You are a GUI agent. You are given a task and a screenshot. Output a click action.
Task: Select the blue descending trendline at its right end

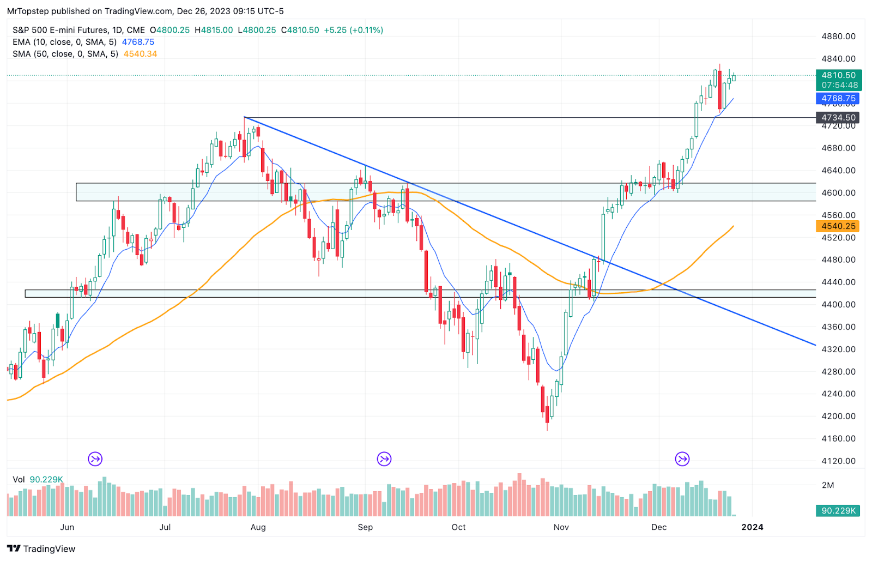(x=813, y=344)
